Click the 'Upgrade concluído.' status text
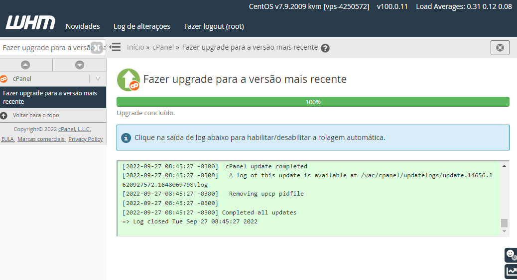Screen dimensions: 517x280 (146, 113)
